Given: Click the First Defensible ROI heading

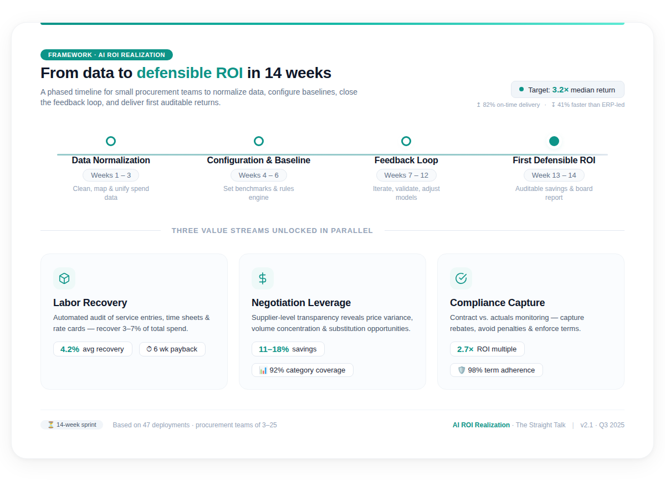Looking at the screenshot, I should click(554, 161).
